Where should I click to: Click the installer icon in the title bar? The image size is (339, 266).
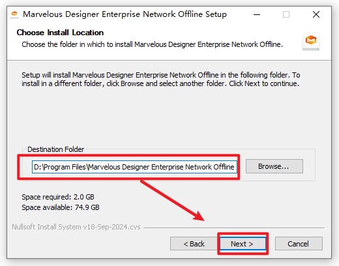14,14
